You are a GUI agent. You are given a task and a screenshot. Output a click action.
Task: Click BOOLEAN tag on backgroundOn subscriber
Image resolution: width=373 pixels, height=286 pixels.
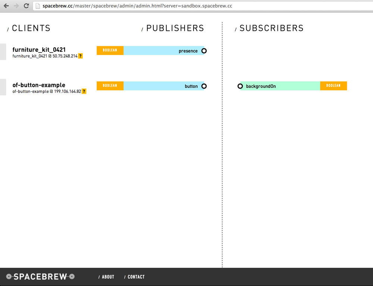[333, 86]
